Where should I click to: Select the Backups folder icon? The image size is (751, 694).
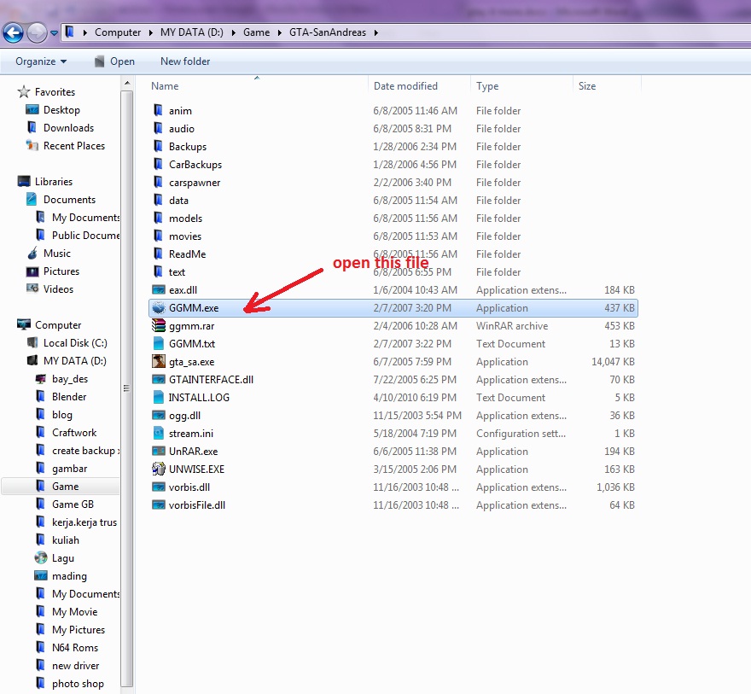pos(159,147)
